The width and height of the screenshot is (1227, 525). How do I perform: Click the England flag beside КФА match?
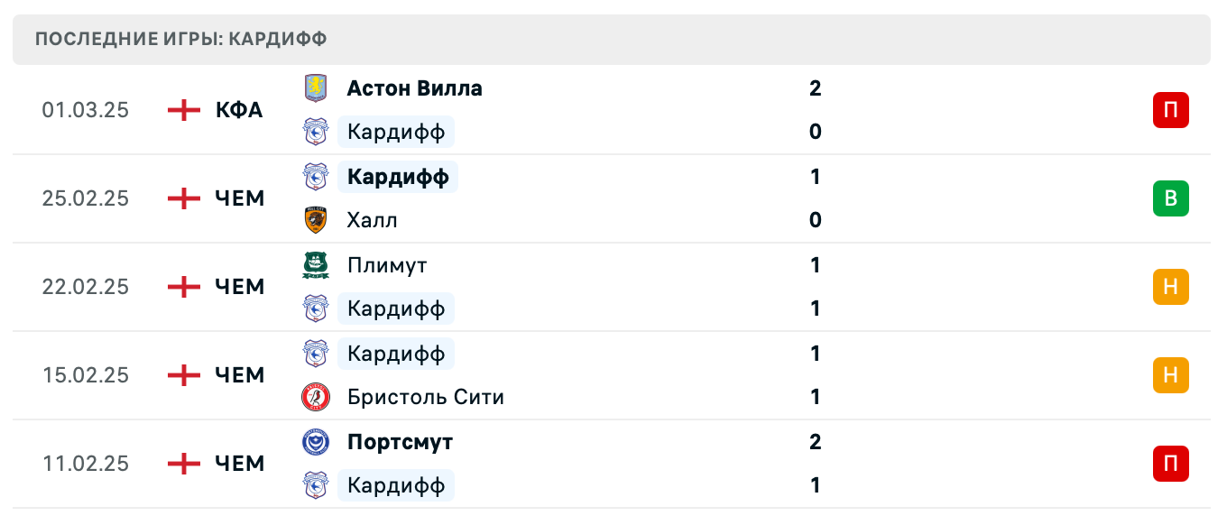183,110
